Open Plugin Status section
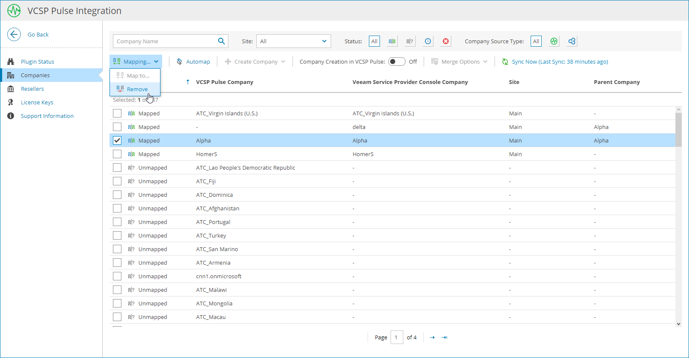This screenshot has height=358, width=689. coord(37,62)
